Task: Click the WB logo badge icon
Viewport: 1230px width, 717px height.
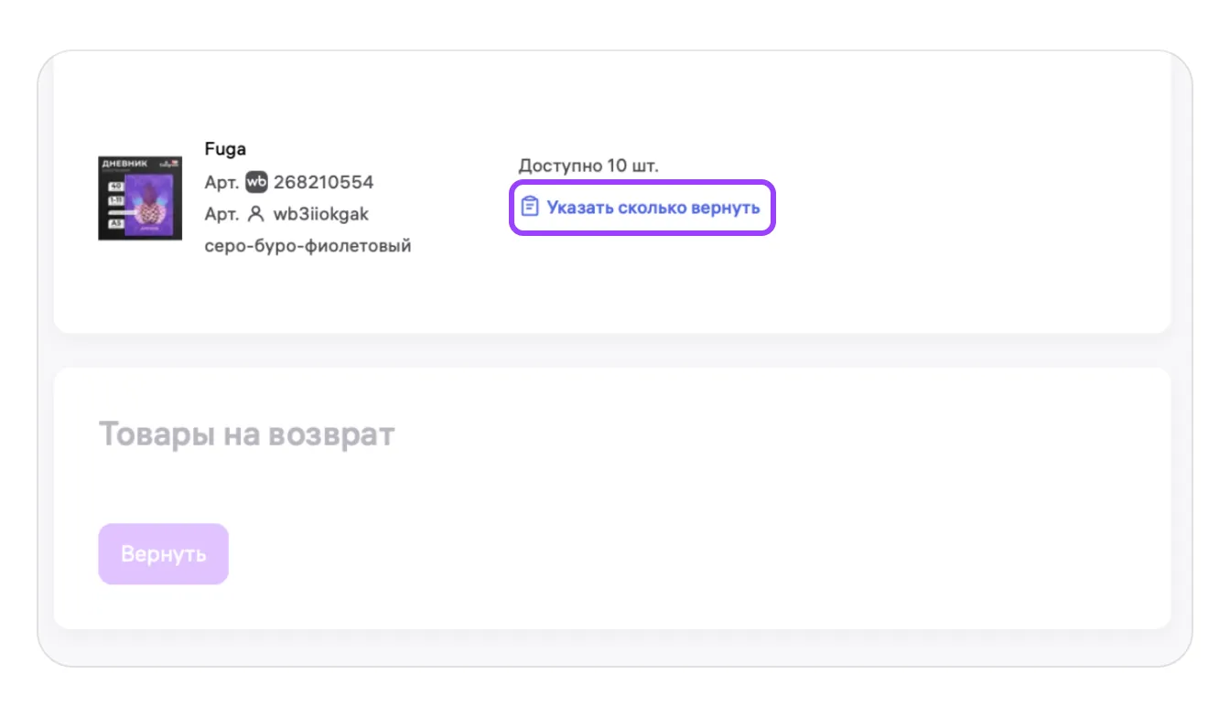Action: click(257, 182)
